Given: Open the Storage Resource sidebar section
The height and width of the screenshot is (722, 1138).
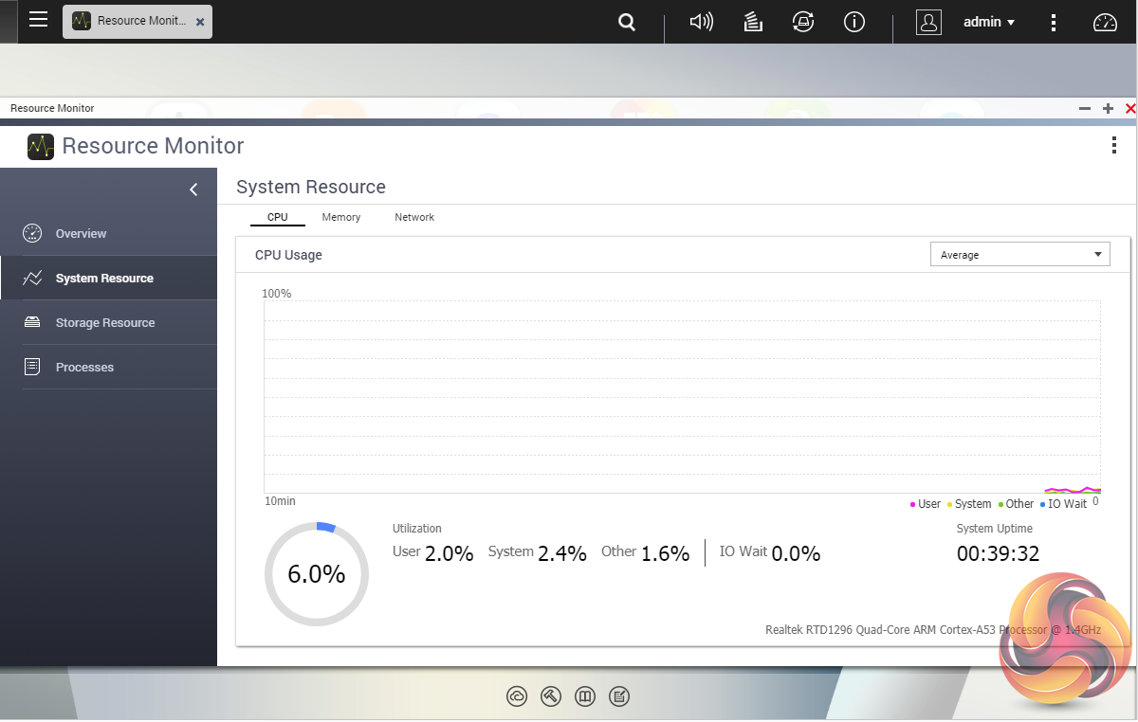Looking at the screenshot, I should [x=108, y=322].
